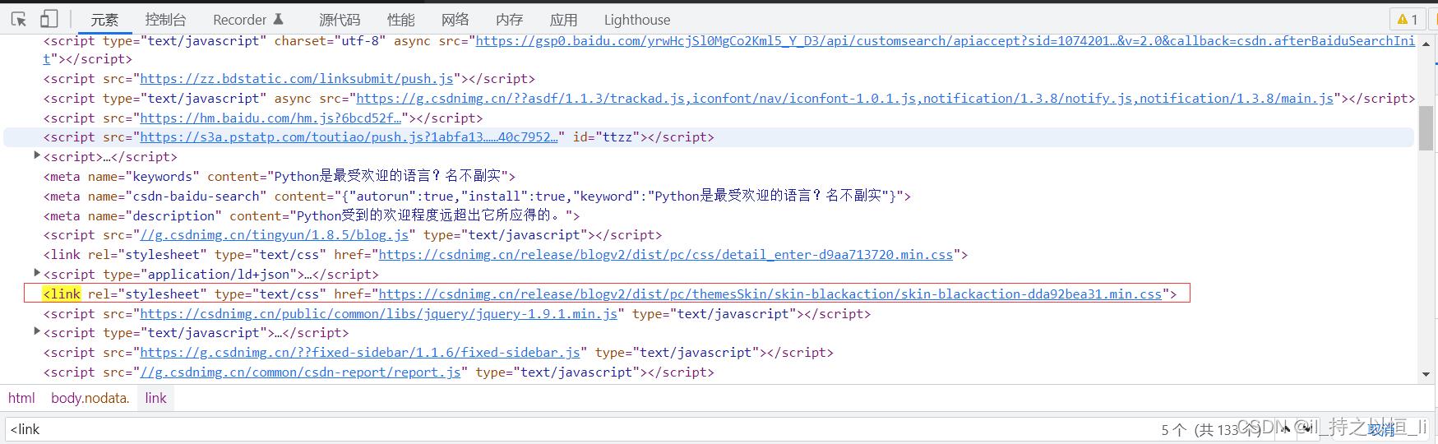Go to previous search match arrow

pos(1286,429)
